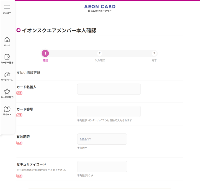Go to ホーム via house icon
The height and width of the screenshot is (189, 200).
coord(7,39)
